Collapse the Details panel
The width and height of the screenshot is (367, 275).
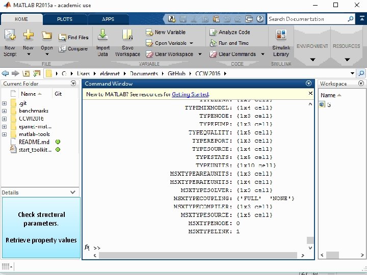[73, 192]
